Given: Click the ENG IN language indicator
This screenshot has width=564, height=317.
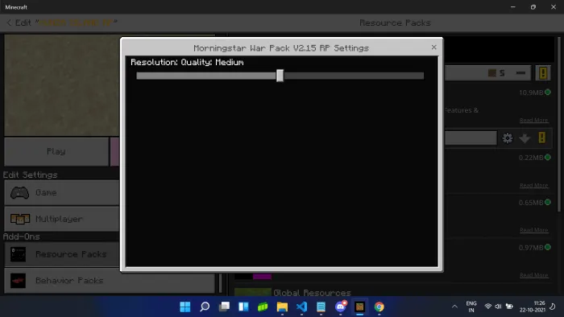Looking at the screenshot, I should [x=471, y=307].
